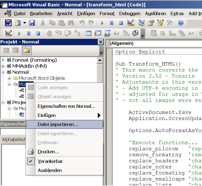
Task: Click View Code icon in Projekt panel
Action: [6, 50]
